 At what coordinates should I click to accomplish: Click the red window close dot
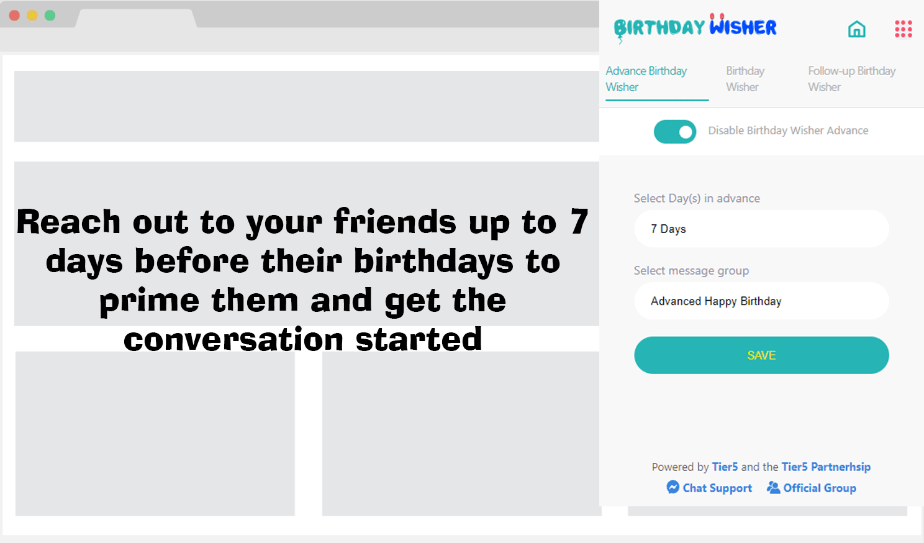15,16
